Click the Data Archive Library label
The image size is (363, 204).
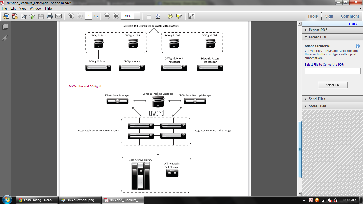[141, 160]
